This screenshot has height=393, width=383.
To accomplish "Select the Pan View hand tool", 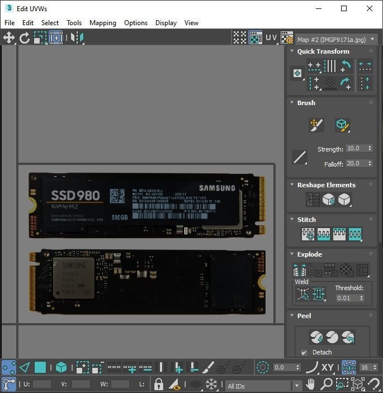I will coord(310,384).
